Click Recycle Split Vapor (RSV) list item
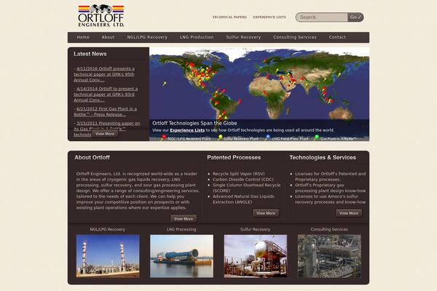Screen dimensions: 437x291 [x=239, y=174]
